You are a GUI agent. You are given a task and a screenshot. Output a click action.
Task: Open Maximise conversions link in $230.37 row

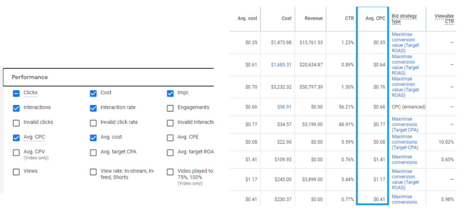404,199
